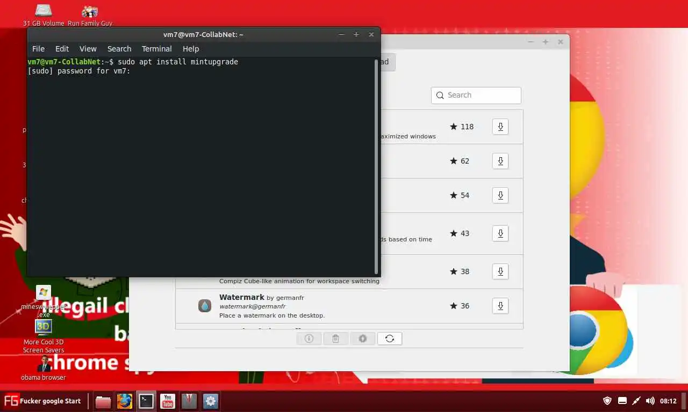The width and height of the screenshot is (688, 412).
Task: Click the suit-and-tie taskbar icon
Action: pyautogui.click(x=189, y=401)
